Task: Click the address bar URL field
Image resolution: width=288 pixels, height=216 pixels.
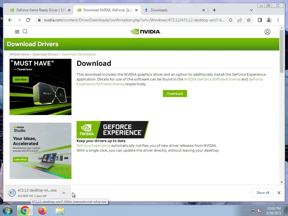Action: point(134,20)
